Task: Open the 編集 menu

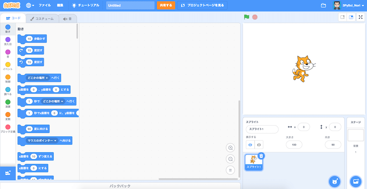Action: click(x=60, y=5)
